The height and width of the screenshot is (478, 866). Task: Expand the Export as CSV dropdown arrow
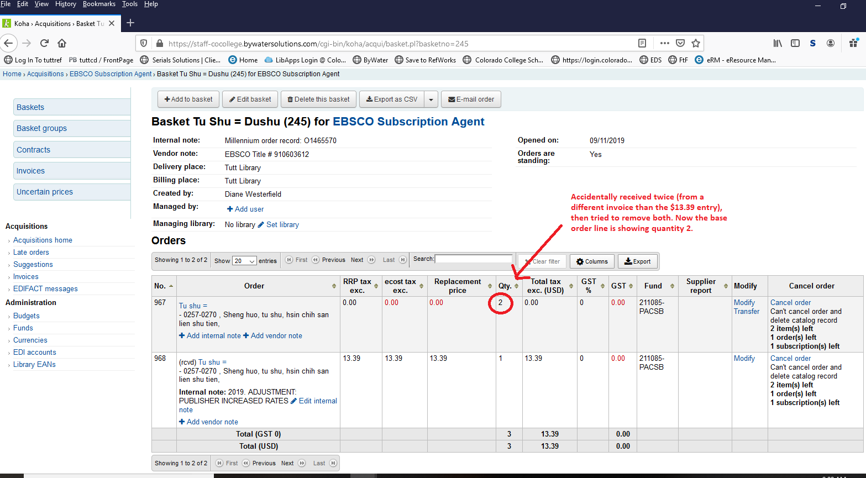pyautogui.click(x=431, y=99)
